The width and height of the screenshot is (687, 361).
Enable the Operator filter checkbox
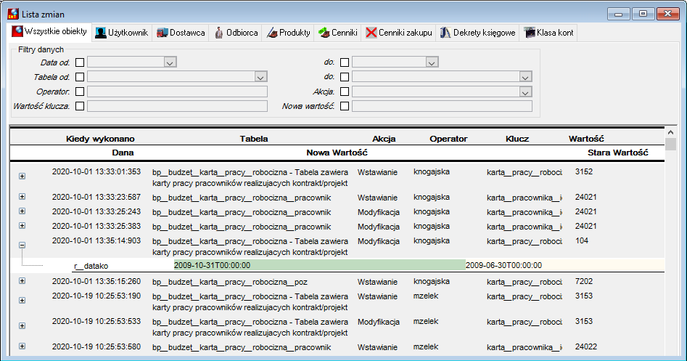(80, 92)
